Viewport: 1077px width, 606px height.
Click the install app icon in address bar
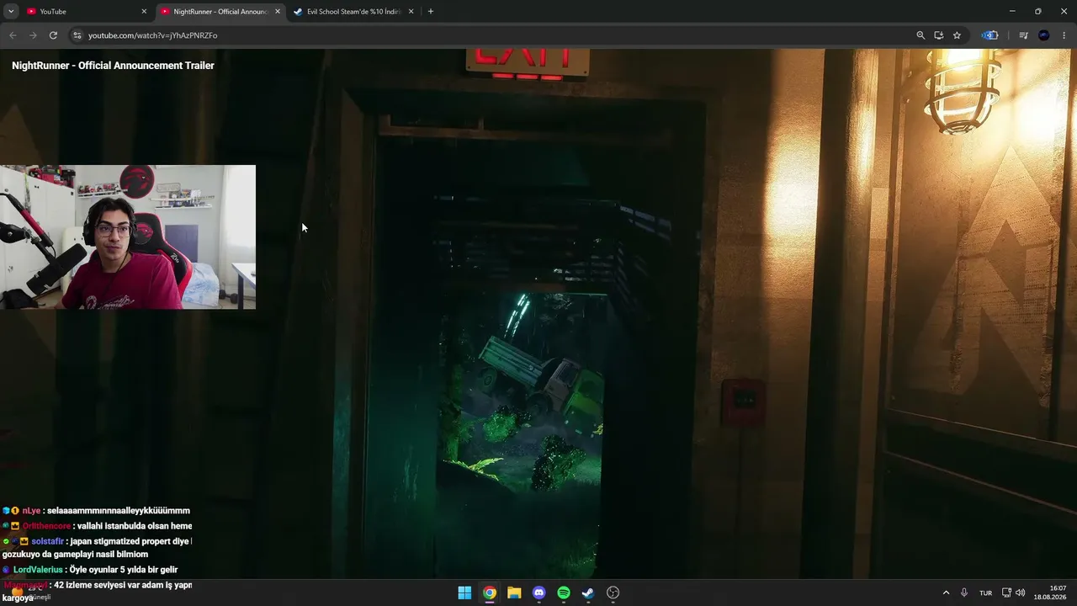pyautogui.click(x=939, y=35)
